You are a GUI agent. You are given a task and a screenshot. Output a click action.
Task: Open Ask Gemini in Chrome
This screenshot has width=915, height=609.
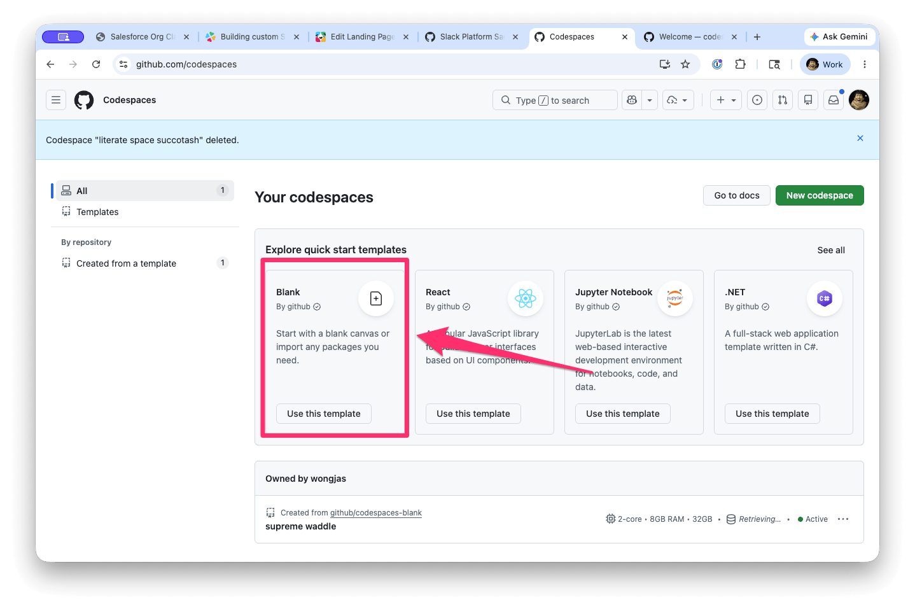838,37
